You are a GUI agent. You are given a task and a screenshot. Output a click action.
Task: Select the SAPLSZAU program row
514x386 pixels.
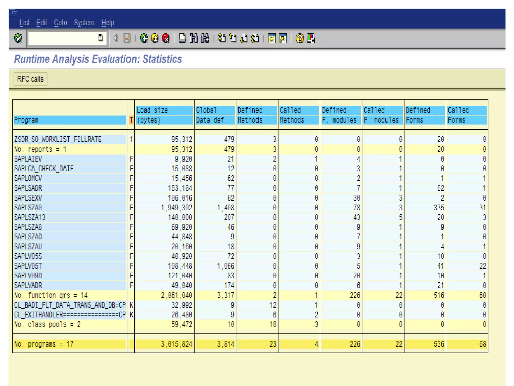click(250, 247)
